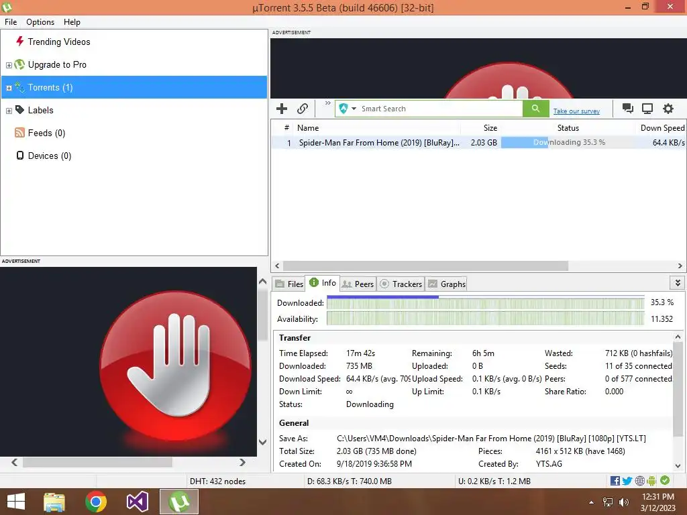687x515 pixels.
Task: Click the 2.03 GB size cell
Action: [484, 142]
